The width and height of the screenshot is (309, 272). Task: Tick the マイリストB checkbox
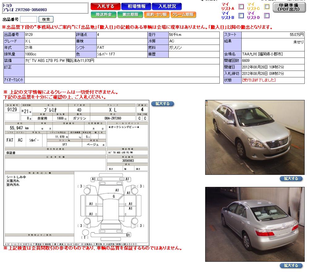click(x=241, y=15)
